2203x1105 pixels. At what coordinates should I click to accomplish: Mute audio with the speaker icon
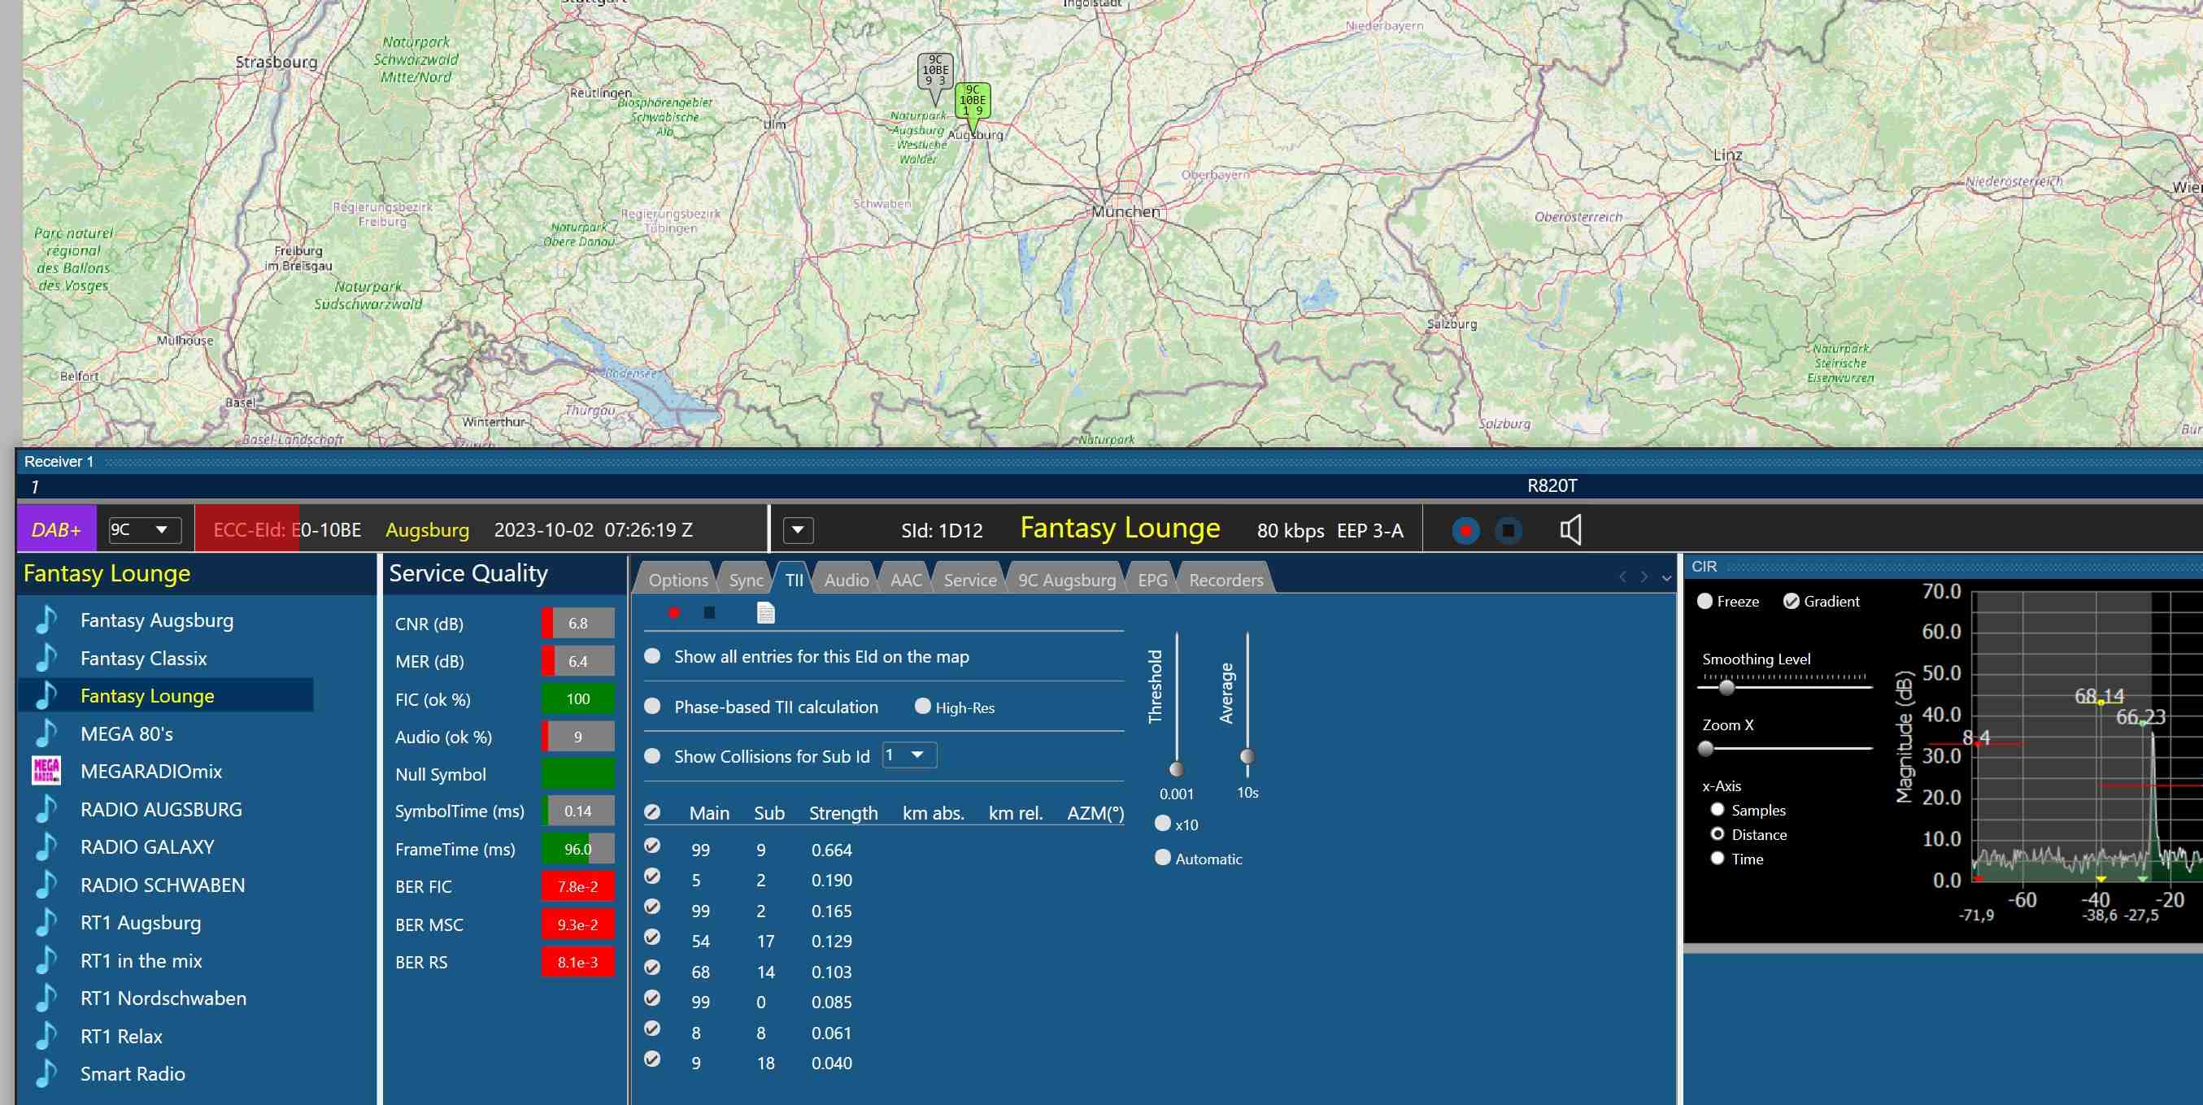[1570, 530]
